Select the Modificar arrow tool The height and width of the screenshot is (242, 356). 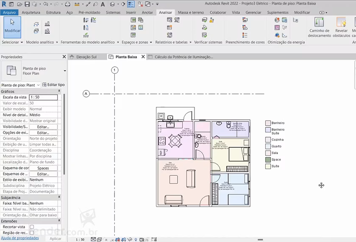(12, 25)
